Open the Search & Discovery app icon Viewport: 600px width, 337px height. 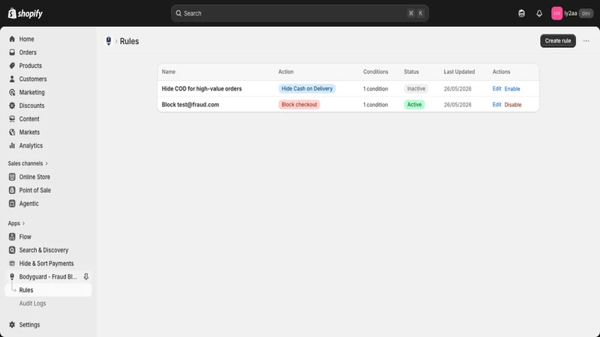12,250
